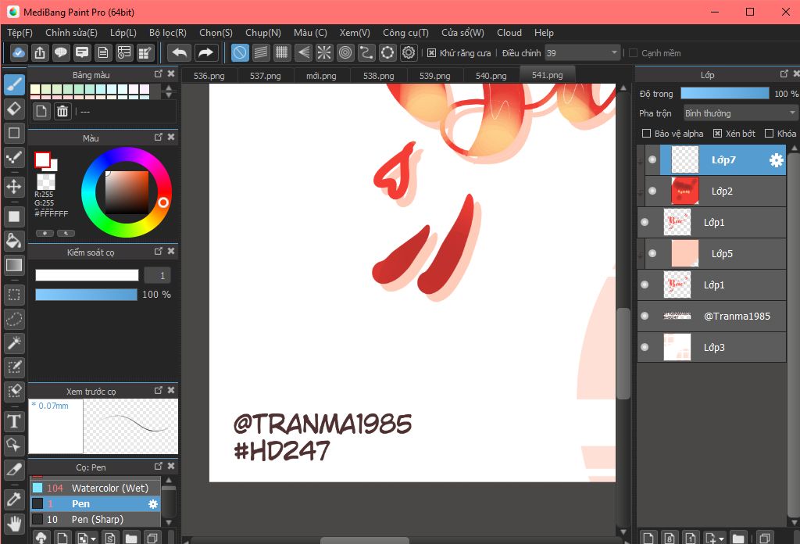Select the Pen (Sharp) brush
This screenshot has width=800, height=544.
(95, 519)
